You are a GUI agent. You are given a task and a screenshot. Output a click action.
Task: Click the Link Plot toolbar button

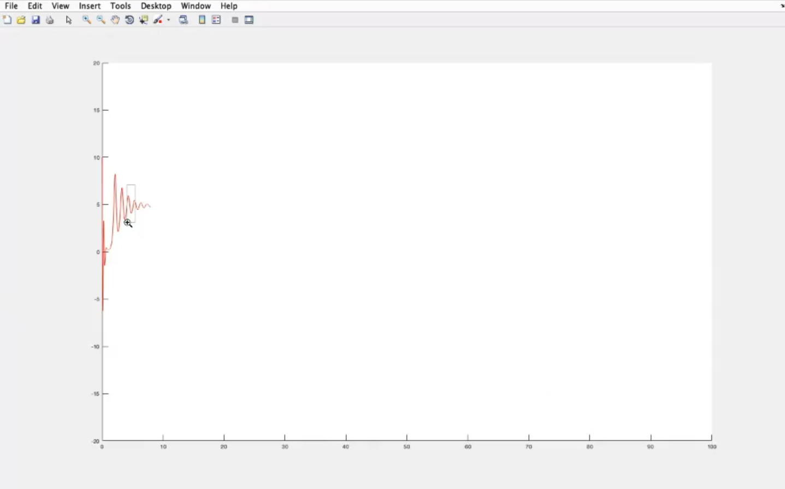[x=184, y=20]
